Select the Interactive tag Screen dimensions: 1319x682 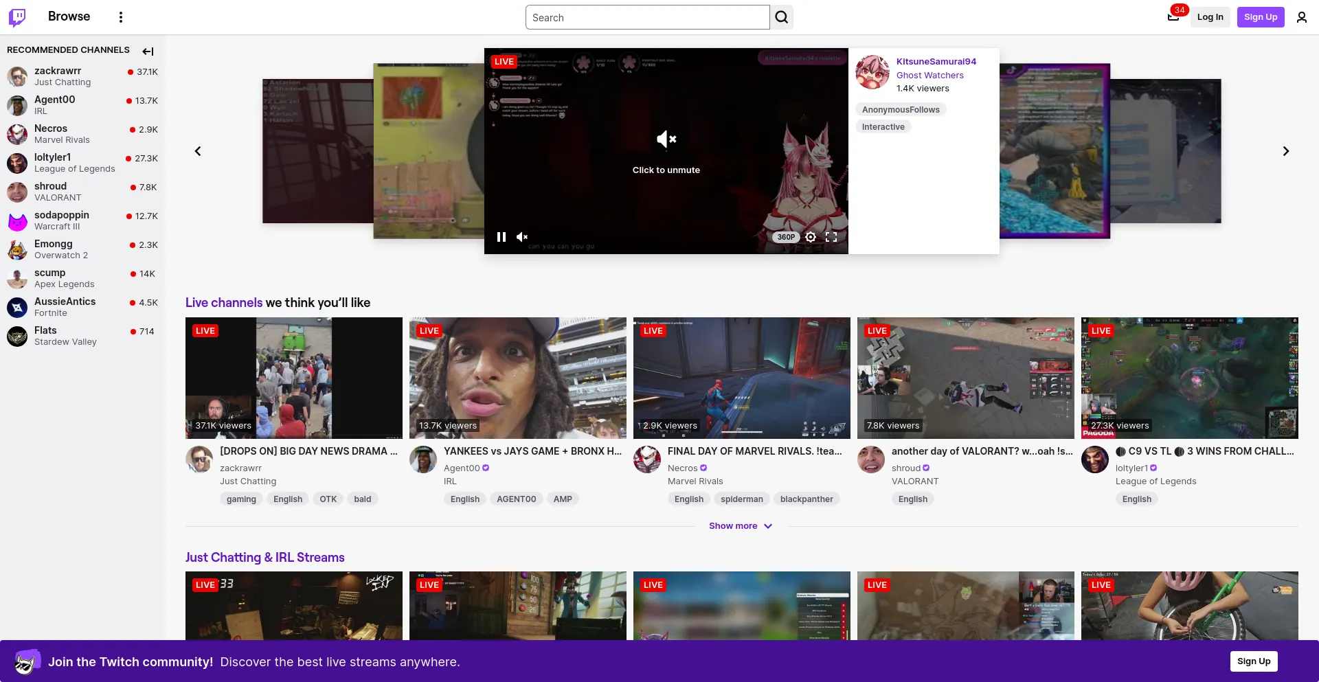tap(883, 127)
